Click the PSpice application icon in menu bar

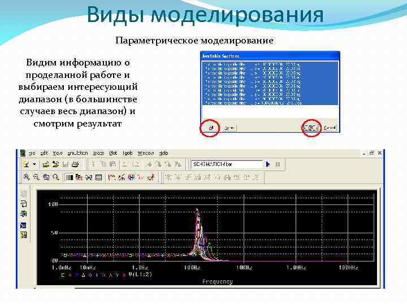pos(23,153)
